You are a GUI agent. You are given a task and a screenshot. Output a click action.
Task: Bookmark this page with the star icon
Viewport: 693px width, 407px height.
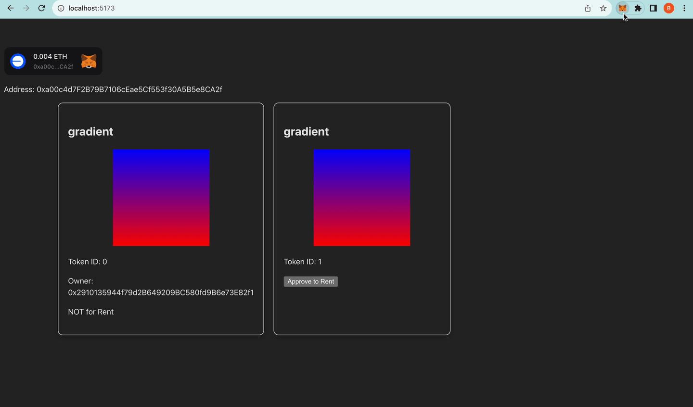click(x=603, y=8)
